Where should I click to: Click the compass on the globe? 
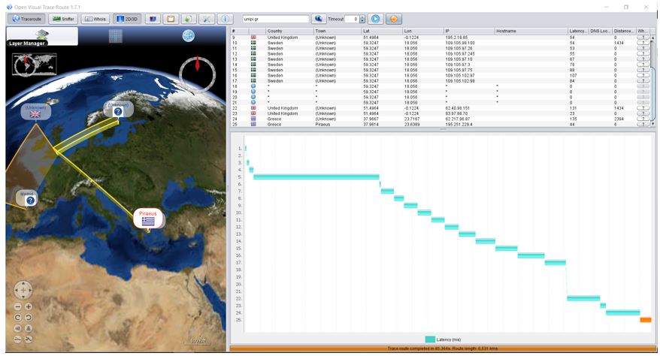point(197,75)
